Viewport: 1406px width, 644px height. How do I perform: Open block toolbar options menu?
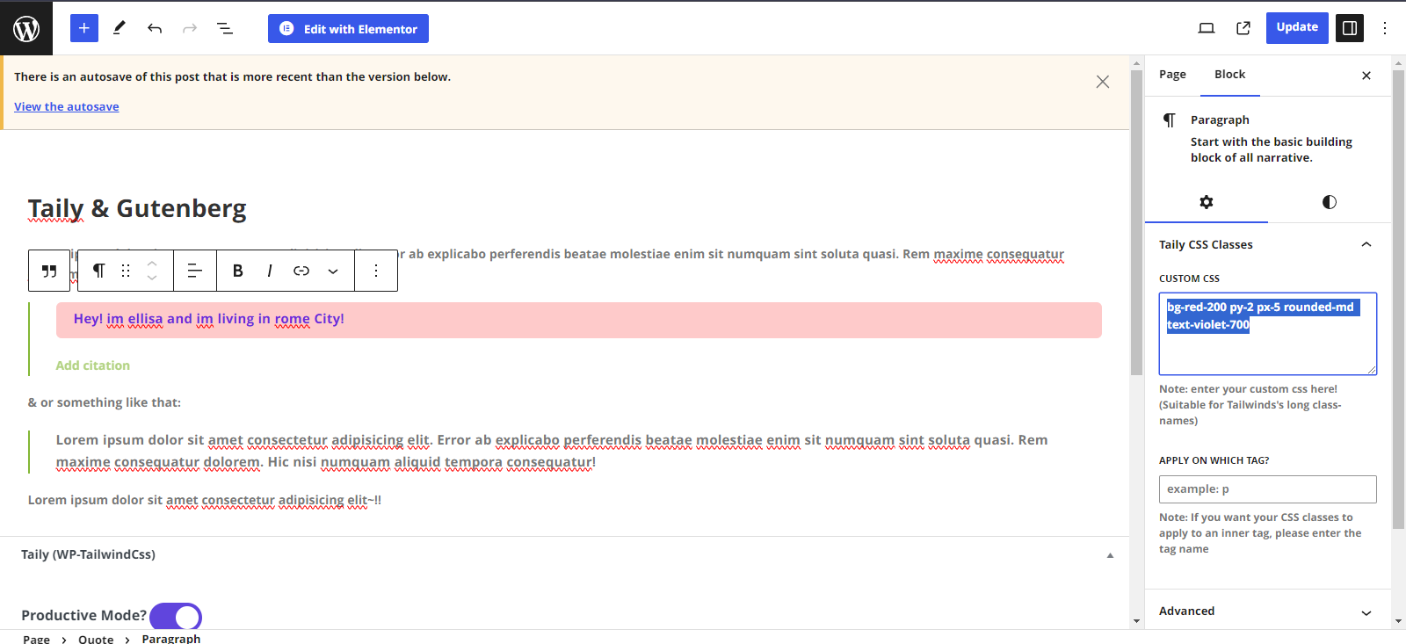376,271
